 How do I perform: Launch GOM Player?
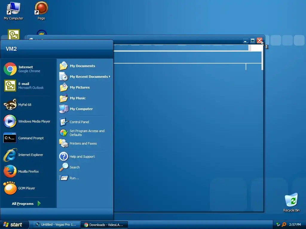(28, 188)
